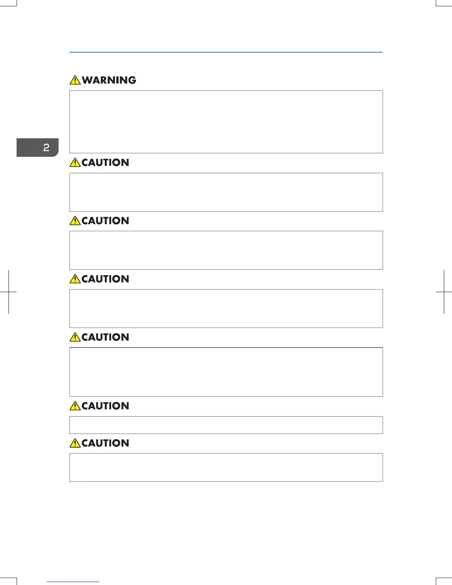Click inside the box under the fourth CAUTION

click(226, 372)
